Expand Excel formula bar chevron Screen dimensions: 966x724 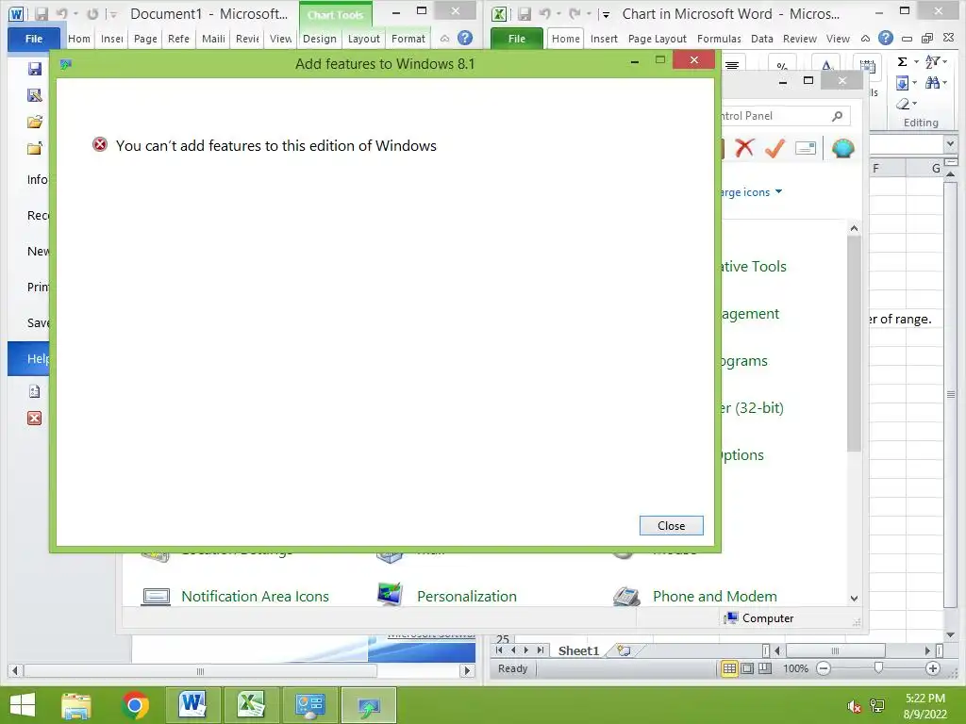[x=950, y=143]
